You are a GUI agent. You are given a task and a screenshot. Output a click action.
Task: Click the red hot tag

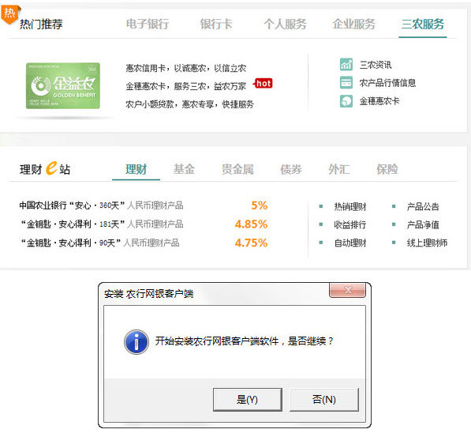(264, 83)
